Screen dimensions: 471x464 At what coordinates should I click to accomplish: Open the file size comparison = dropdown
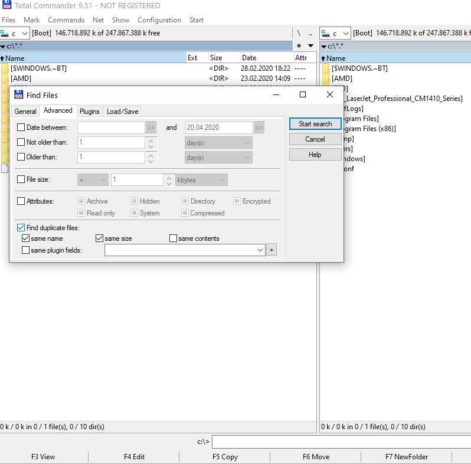[x=93, y=180]
